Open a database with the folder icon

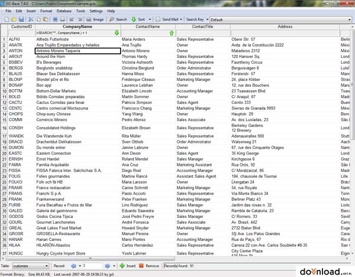click(14, 19)
